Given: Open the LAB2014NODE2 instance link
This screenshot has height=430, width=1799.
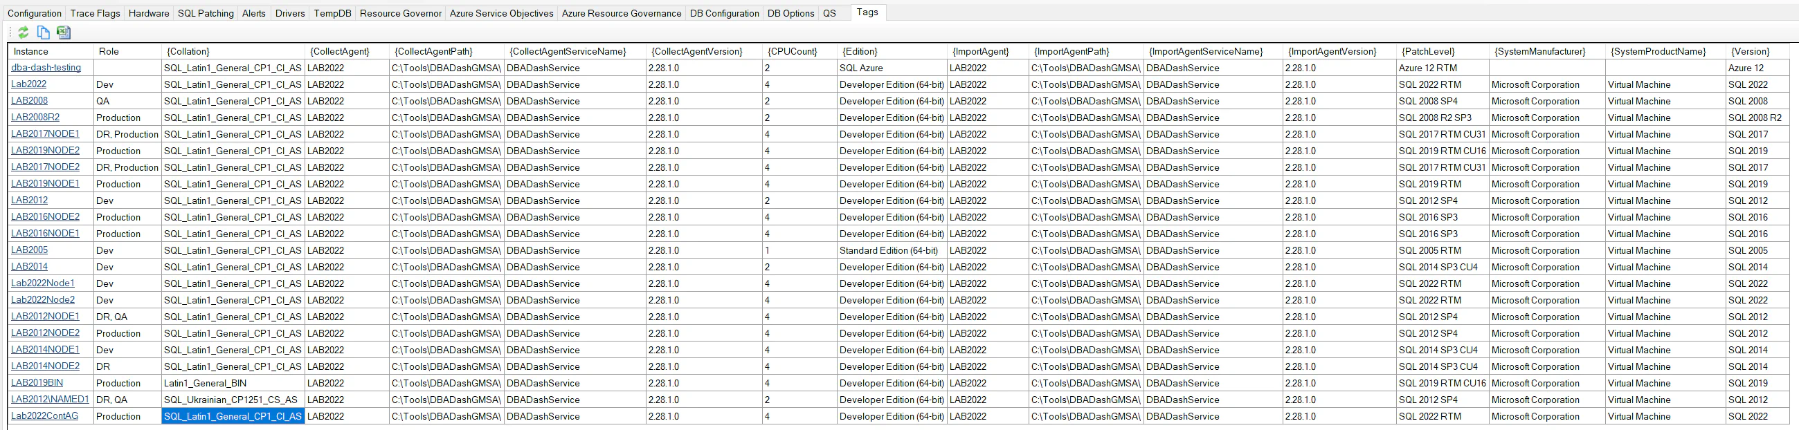Looking at the screenshot, I should tap(46, 366).
